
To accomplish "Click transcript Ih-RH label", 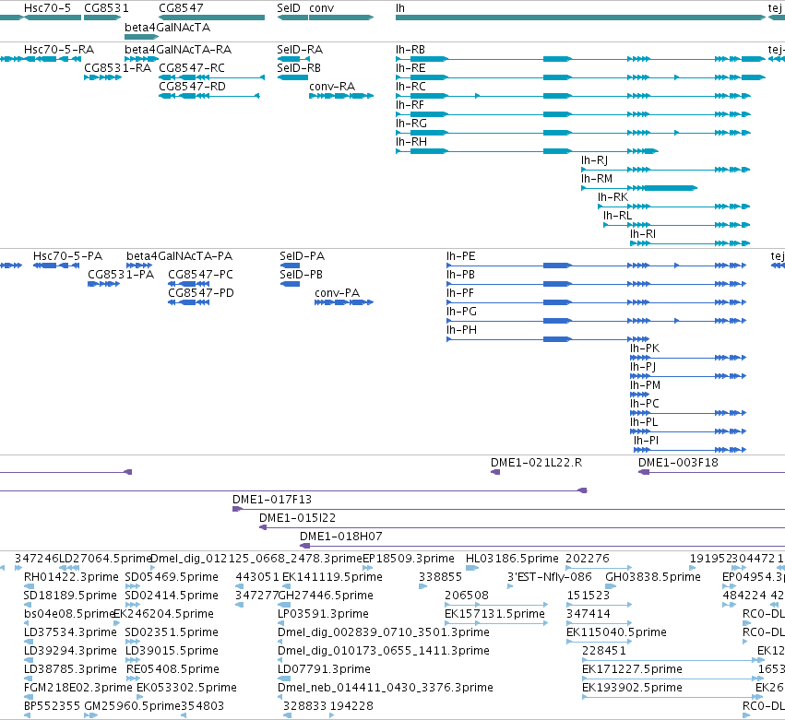I will 411,142.
